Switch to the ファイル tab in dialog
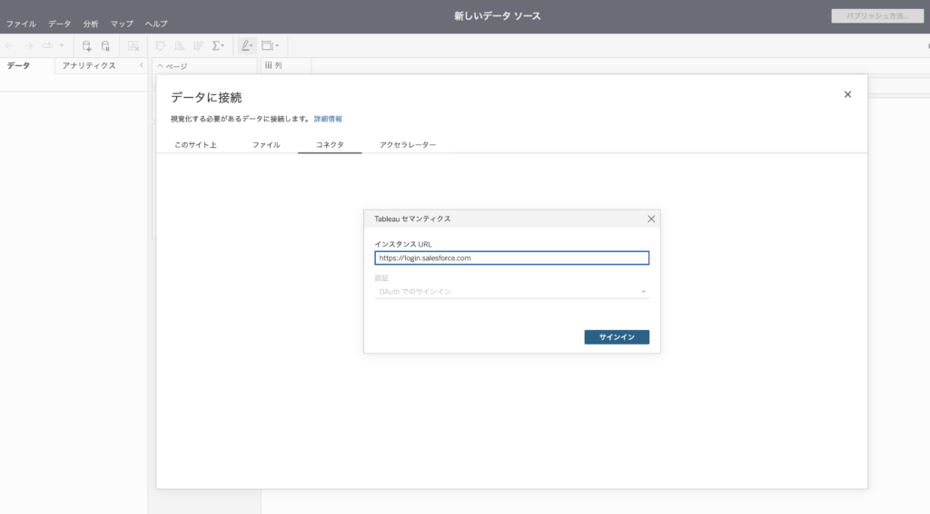The image size is (930, 514). [x=266, y=144]
